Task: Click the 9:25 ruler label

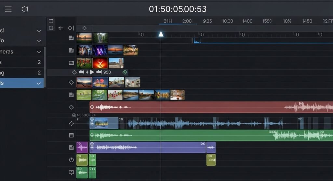Action: point(207,21)
